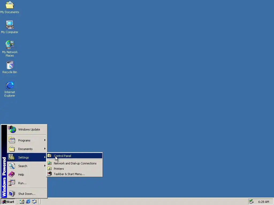The width and height of the screenshot is (274, 205).
Task: Open Taskbar & Start Menu settings
Action: pyautogui.click(x=75, y=174)
